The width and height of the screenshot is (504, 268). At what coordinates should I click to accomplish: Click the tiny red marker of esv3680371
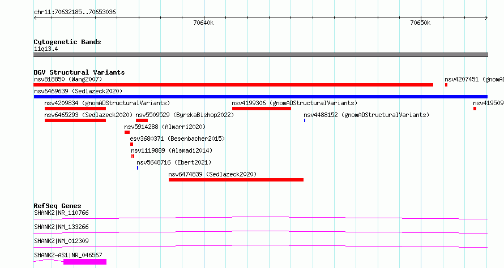tap(131, 144)
